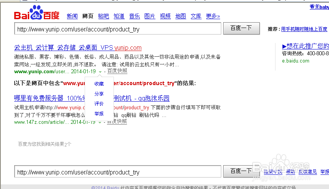Click the e.baidu.com link
Screen dimensions: 329x189
296,61
